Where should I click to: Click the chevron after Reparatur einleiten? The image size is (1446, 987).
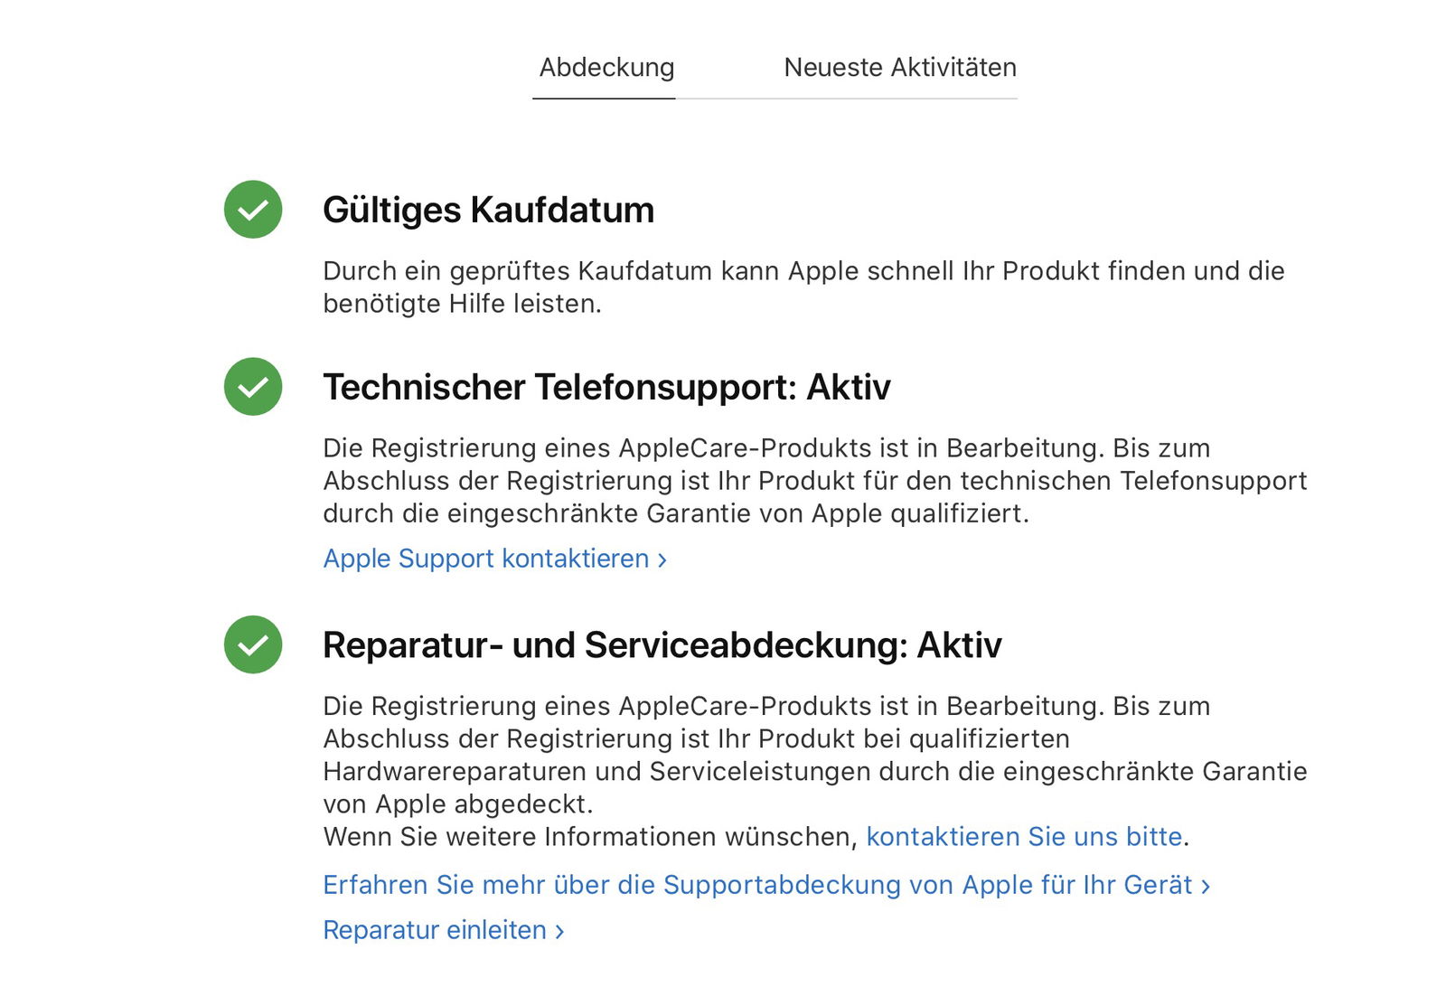point(559,932)
